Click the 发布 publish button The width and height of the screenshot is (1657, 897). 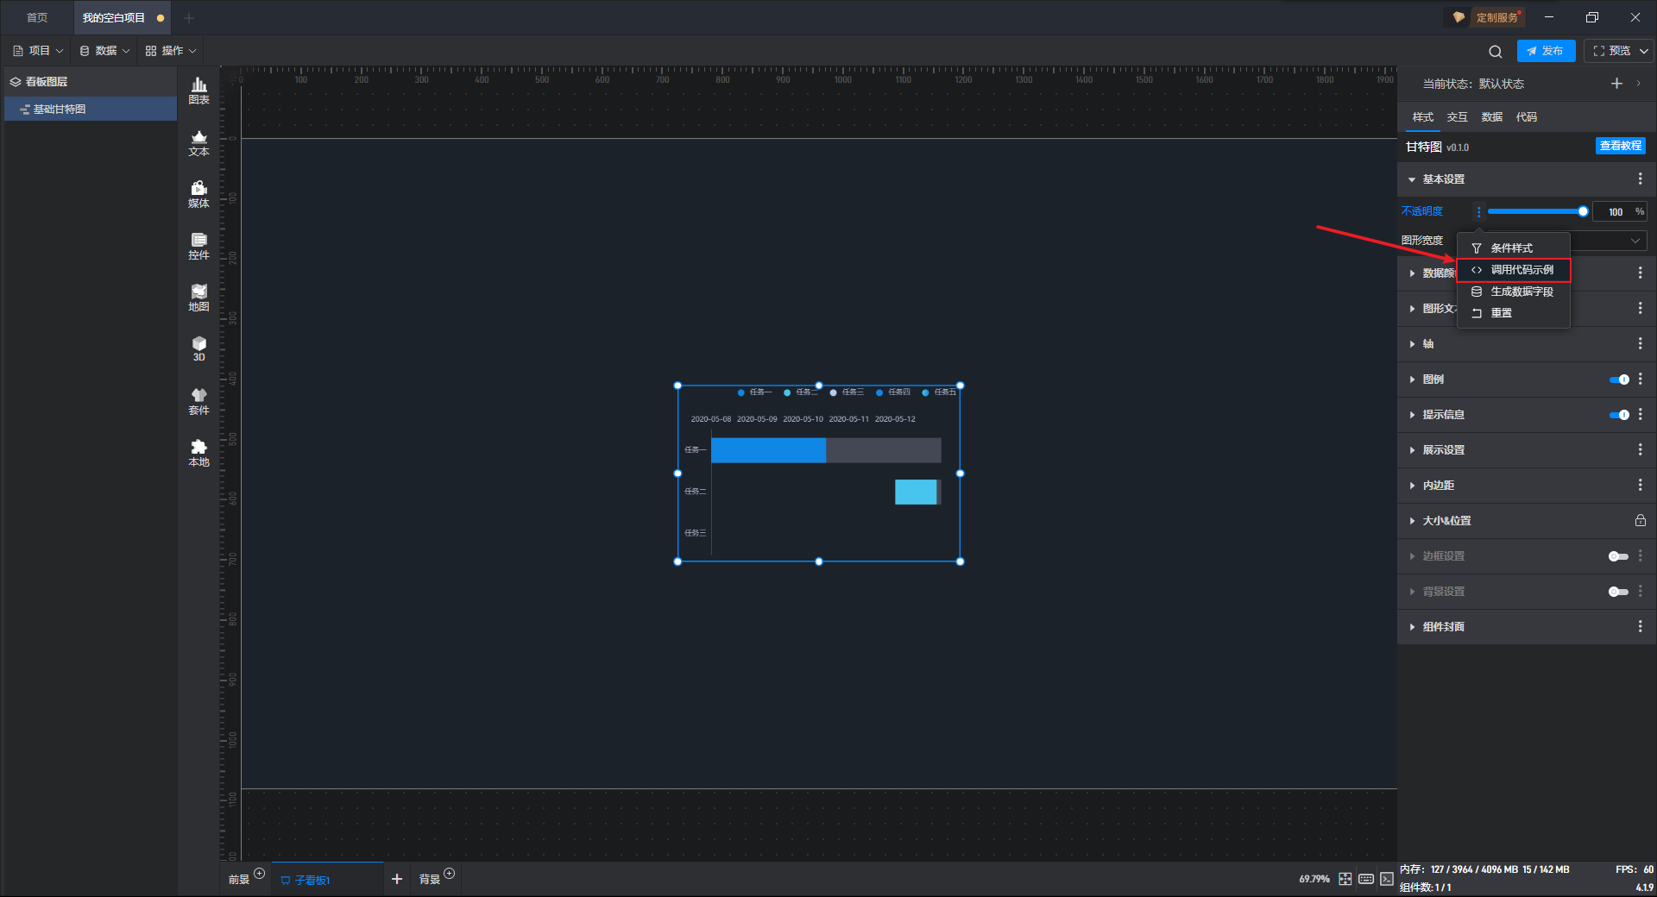coord(1546,51)
